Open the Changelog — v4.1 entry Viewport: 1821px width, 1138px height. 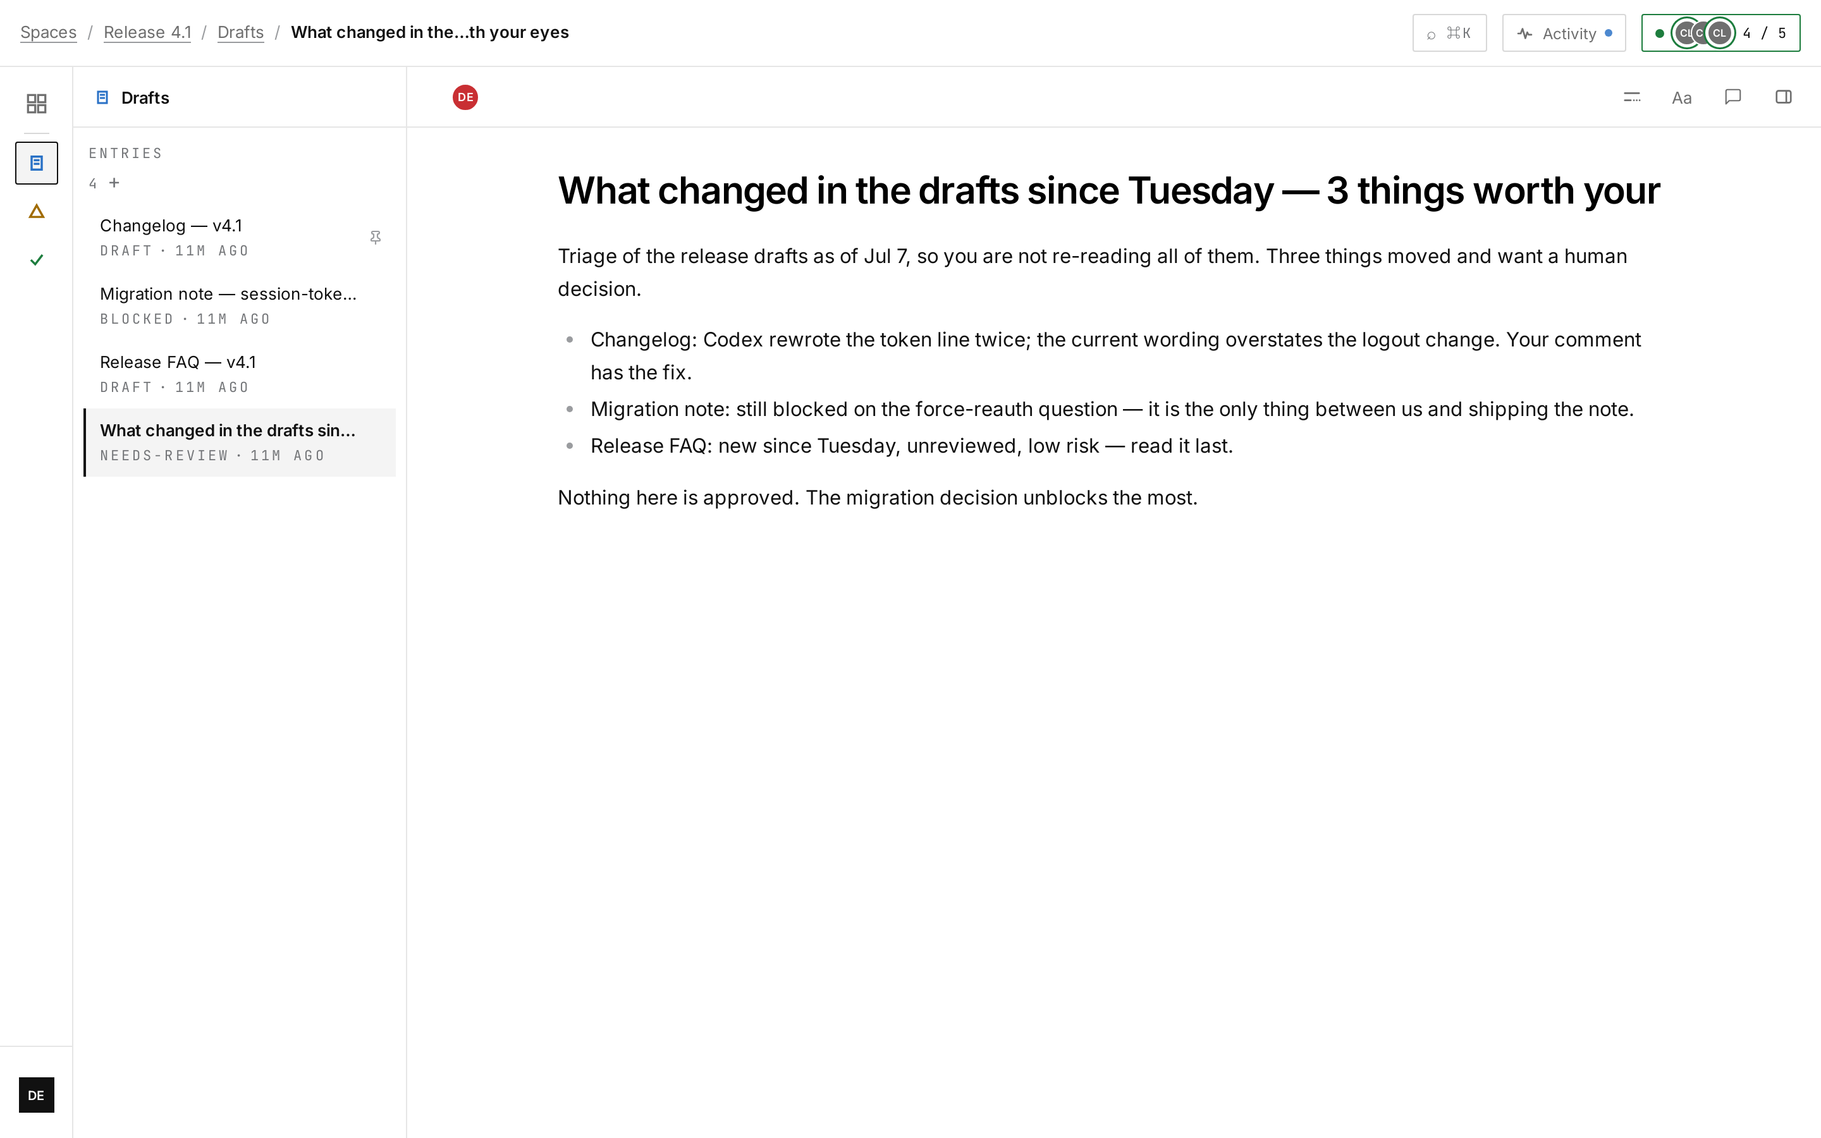239,238
